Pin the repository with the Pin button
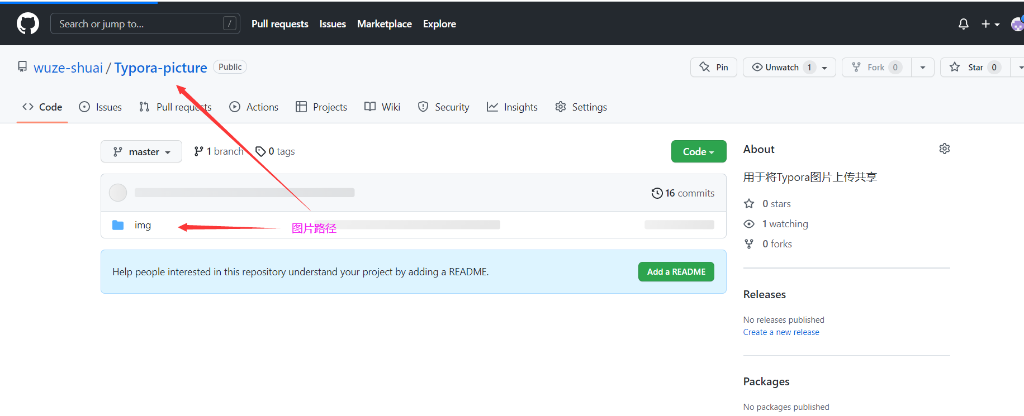 pyautogui.click(x=714, y=68)
